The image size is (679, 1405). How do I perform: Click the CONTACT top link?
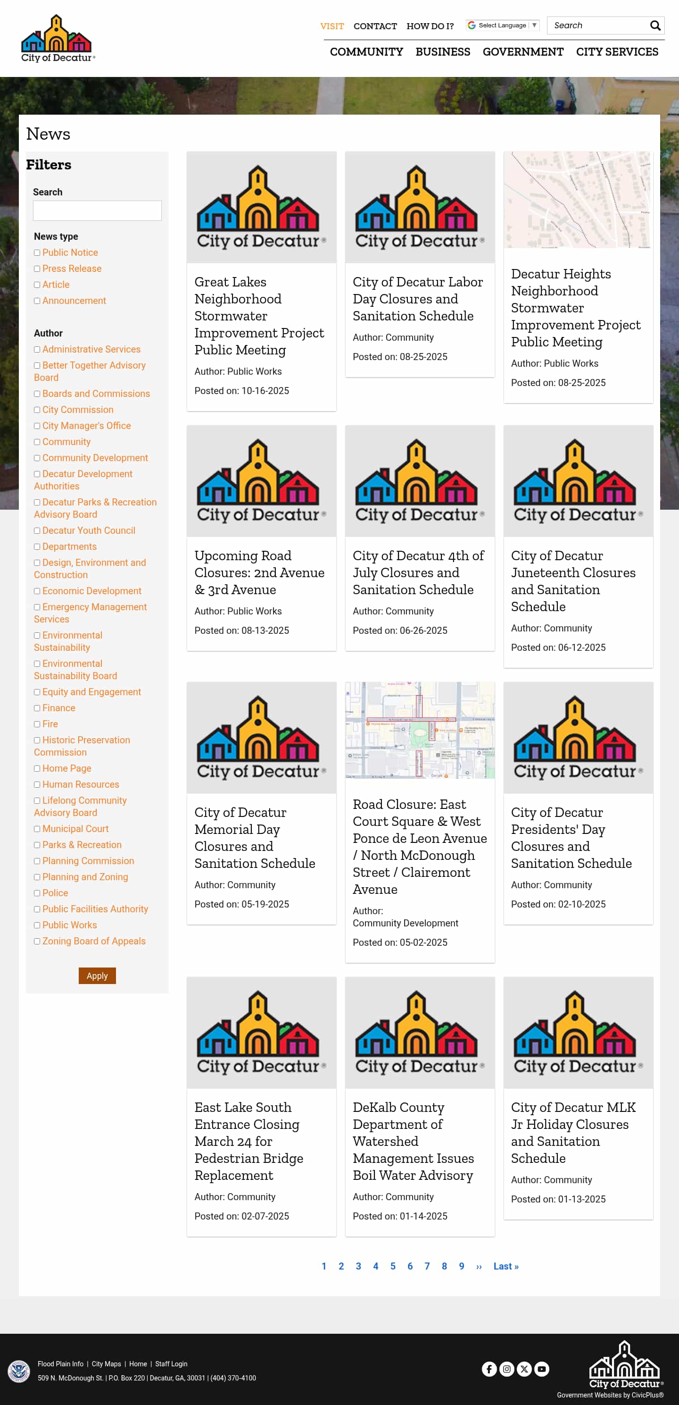(x=375, y=26)
